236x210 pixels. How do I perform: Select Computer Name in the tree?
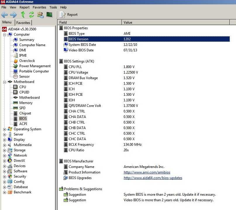pyautogui.click(x=32, y=45)
